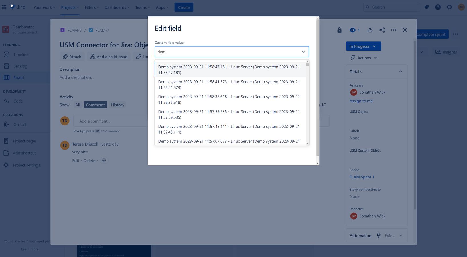Screen dimensions: 467x257
Task: Select Demo system 11:57:59.535 option
Action: tap(230, 114)
